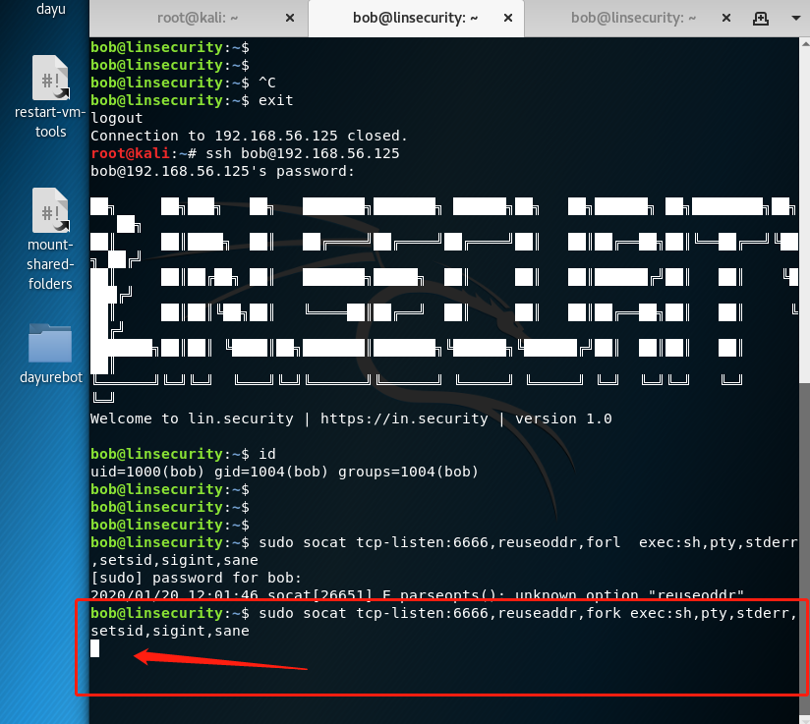The width and height of the screenshot is (810, 724).
Task: Click the https://in.security URL
Action: [x=404, y=418]
